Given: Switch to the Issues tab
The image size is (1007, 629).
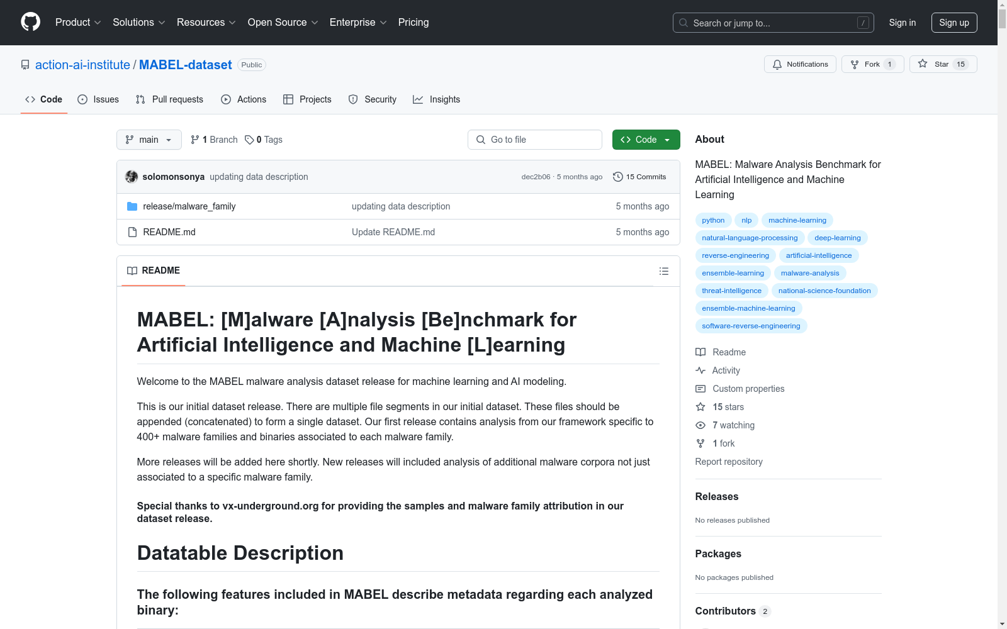Looking at the screenshot, I should [98, 99].
